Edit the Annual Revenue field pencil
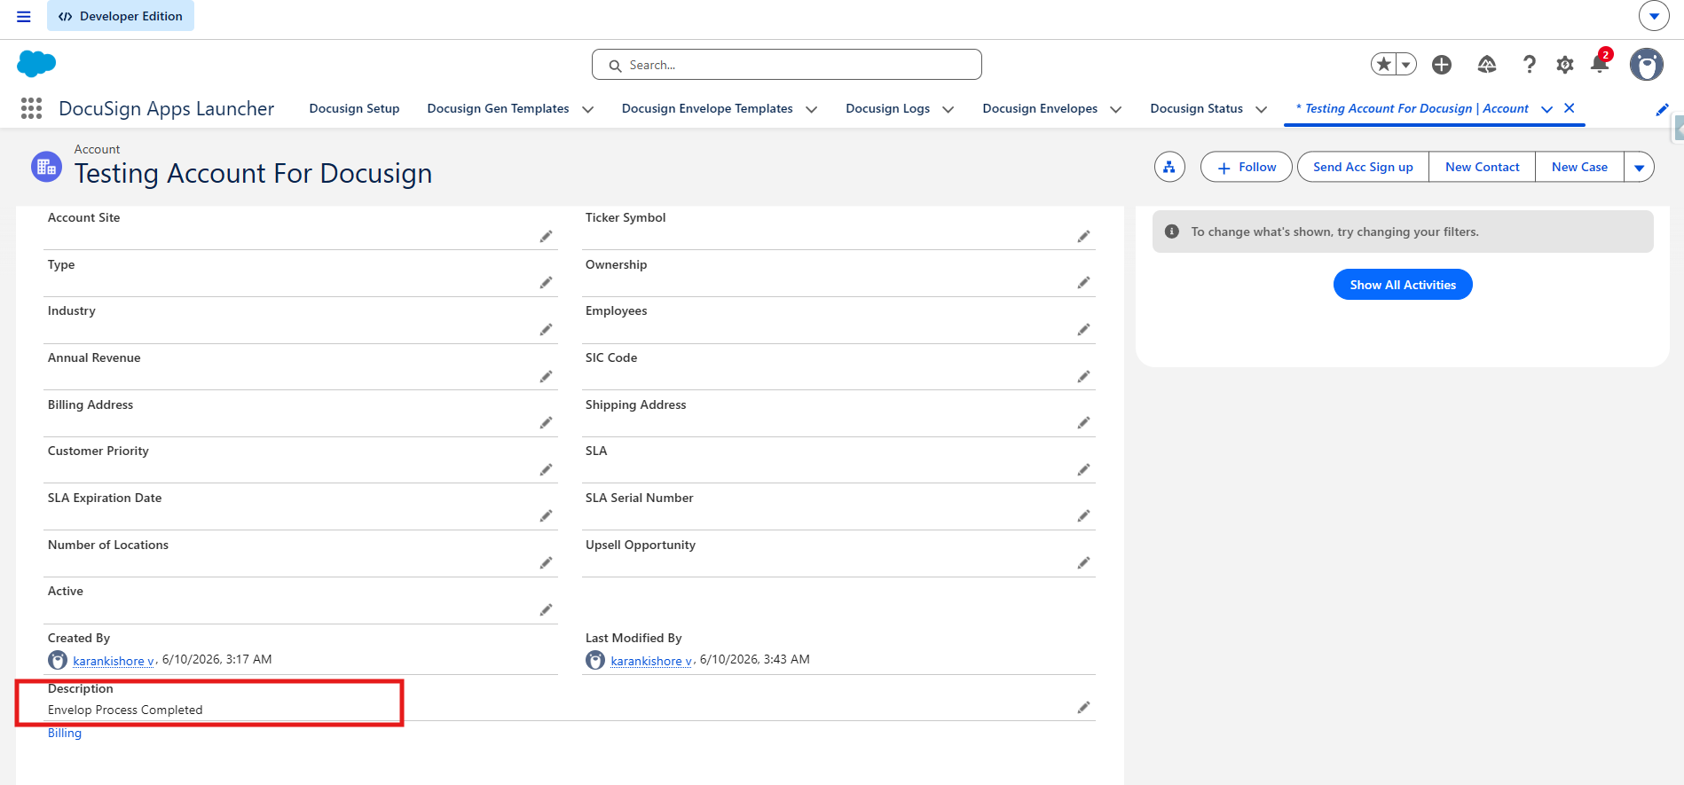This screenshot has height=785, width=1684. [x=546, y=376]
